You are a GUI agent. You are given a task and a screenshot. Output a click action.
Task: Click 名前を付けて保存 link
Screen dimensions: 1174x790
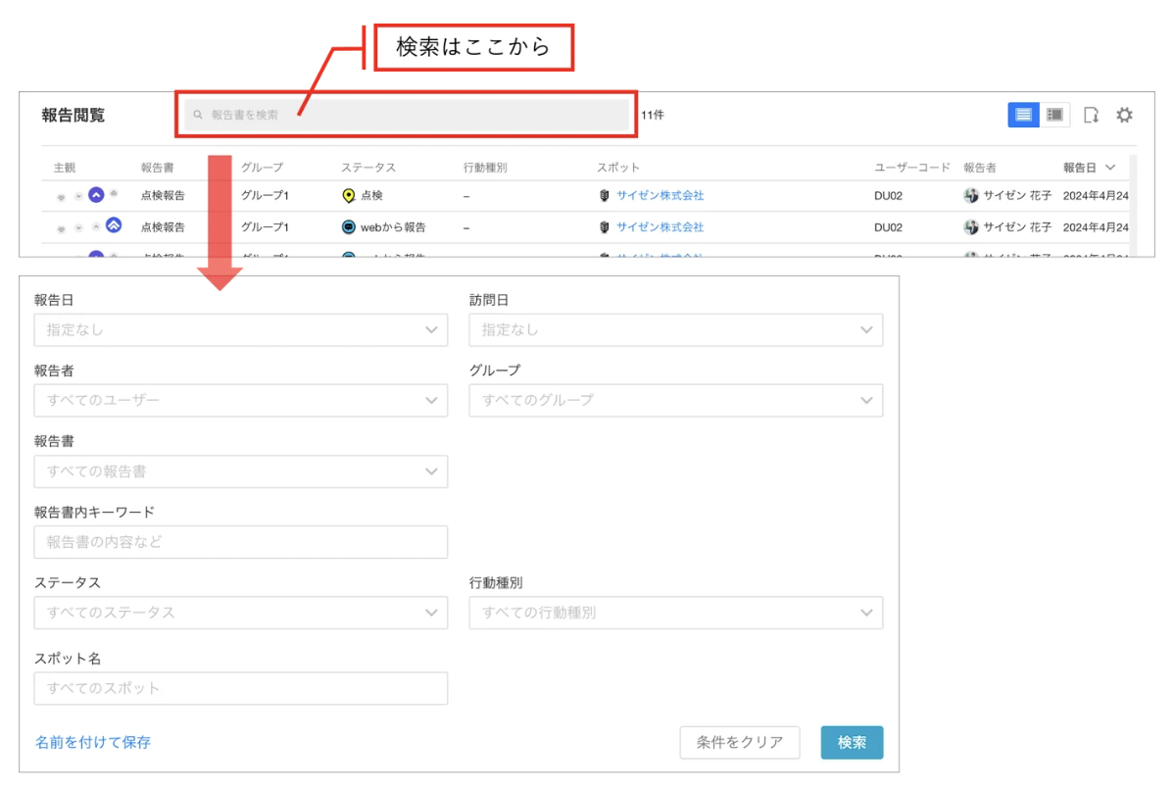point(93,742)
